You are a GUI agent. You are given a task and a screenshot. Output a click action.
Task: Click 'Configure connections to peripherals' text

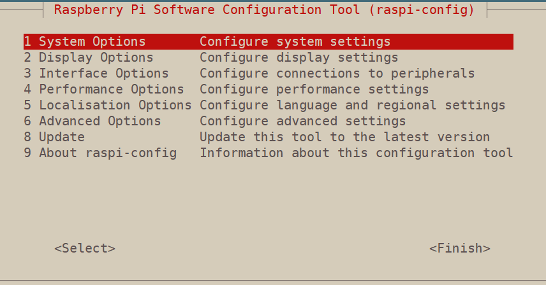337,74
